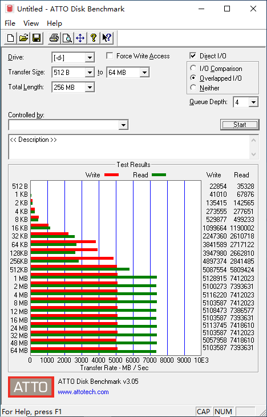This screenshot has height=417, width=267.
Task: Select the Neither radio button
Action: (x=193, y=88)
